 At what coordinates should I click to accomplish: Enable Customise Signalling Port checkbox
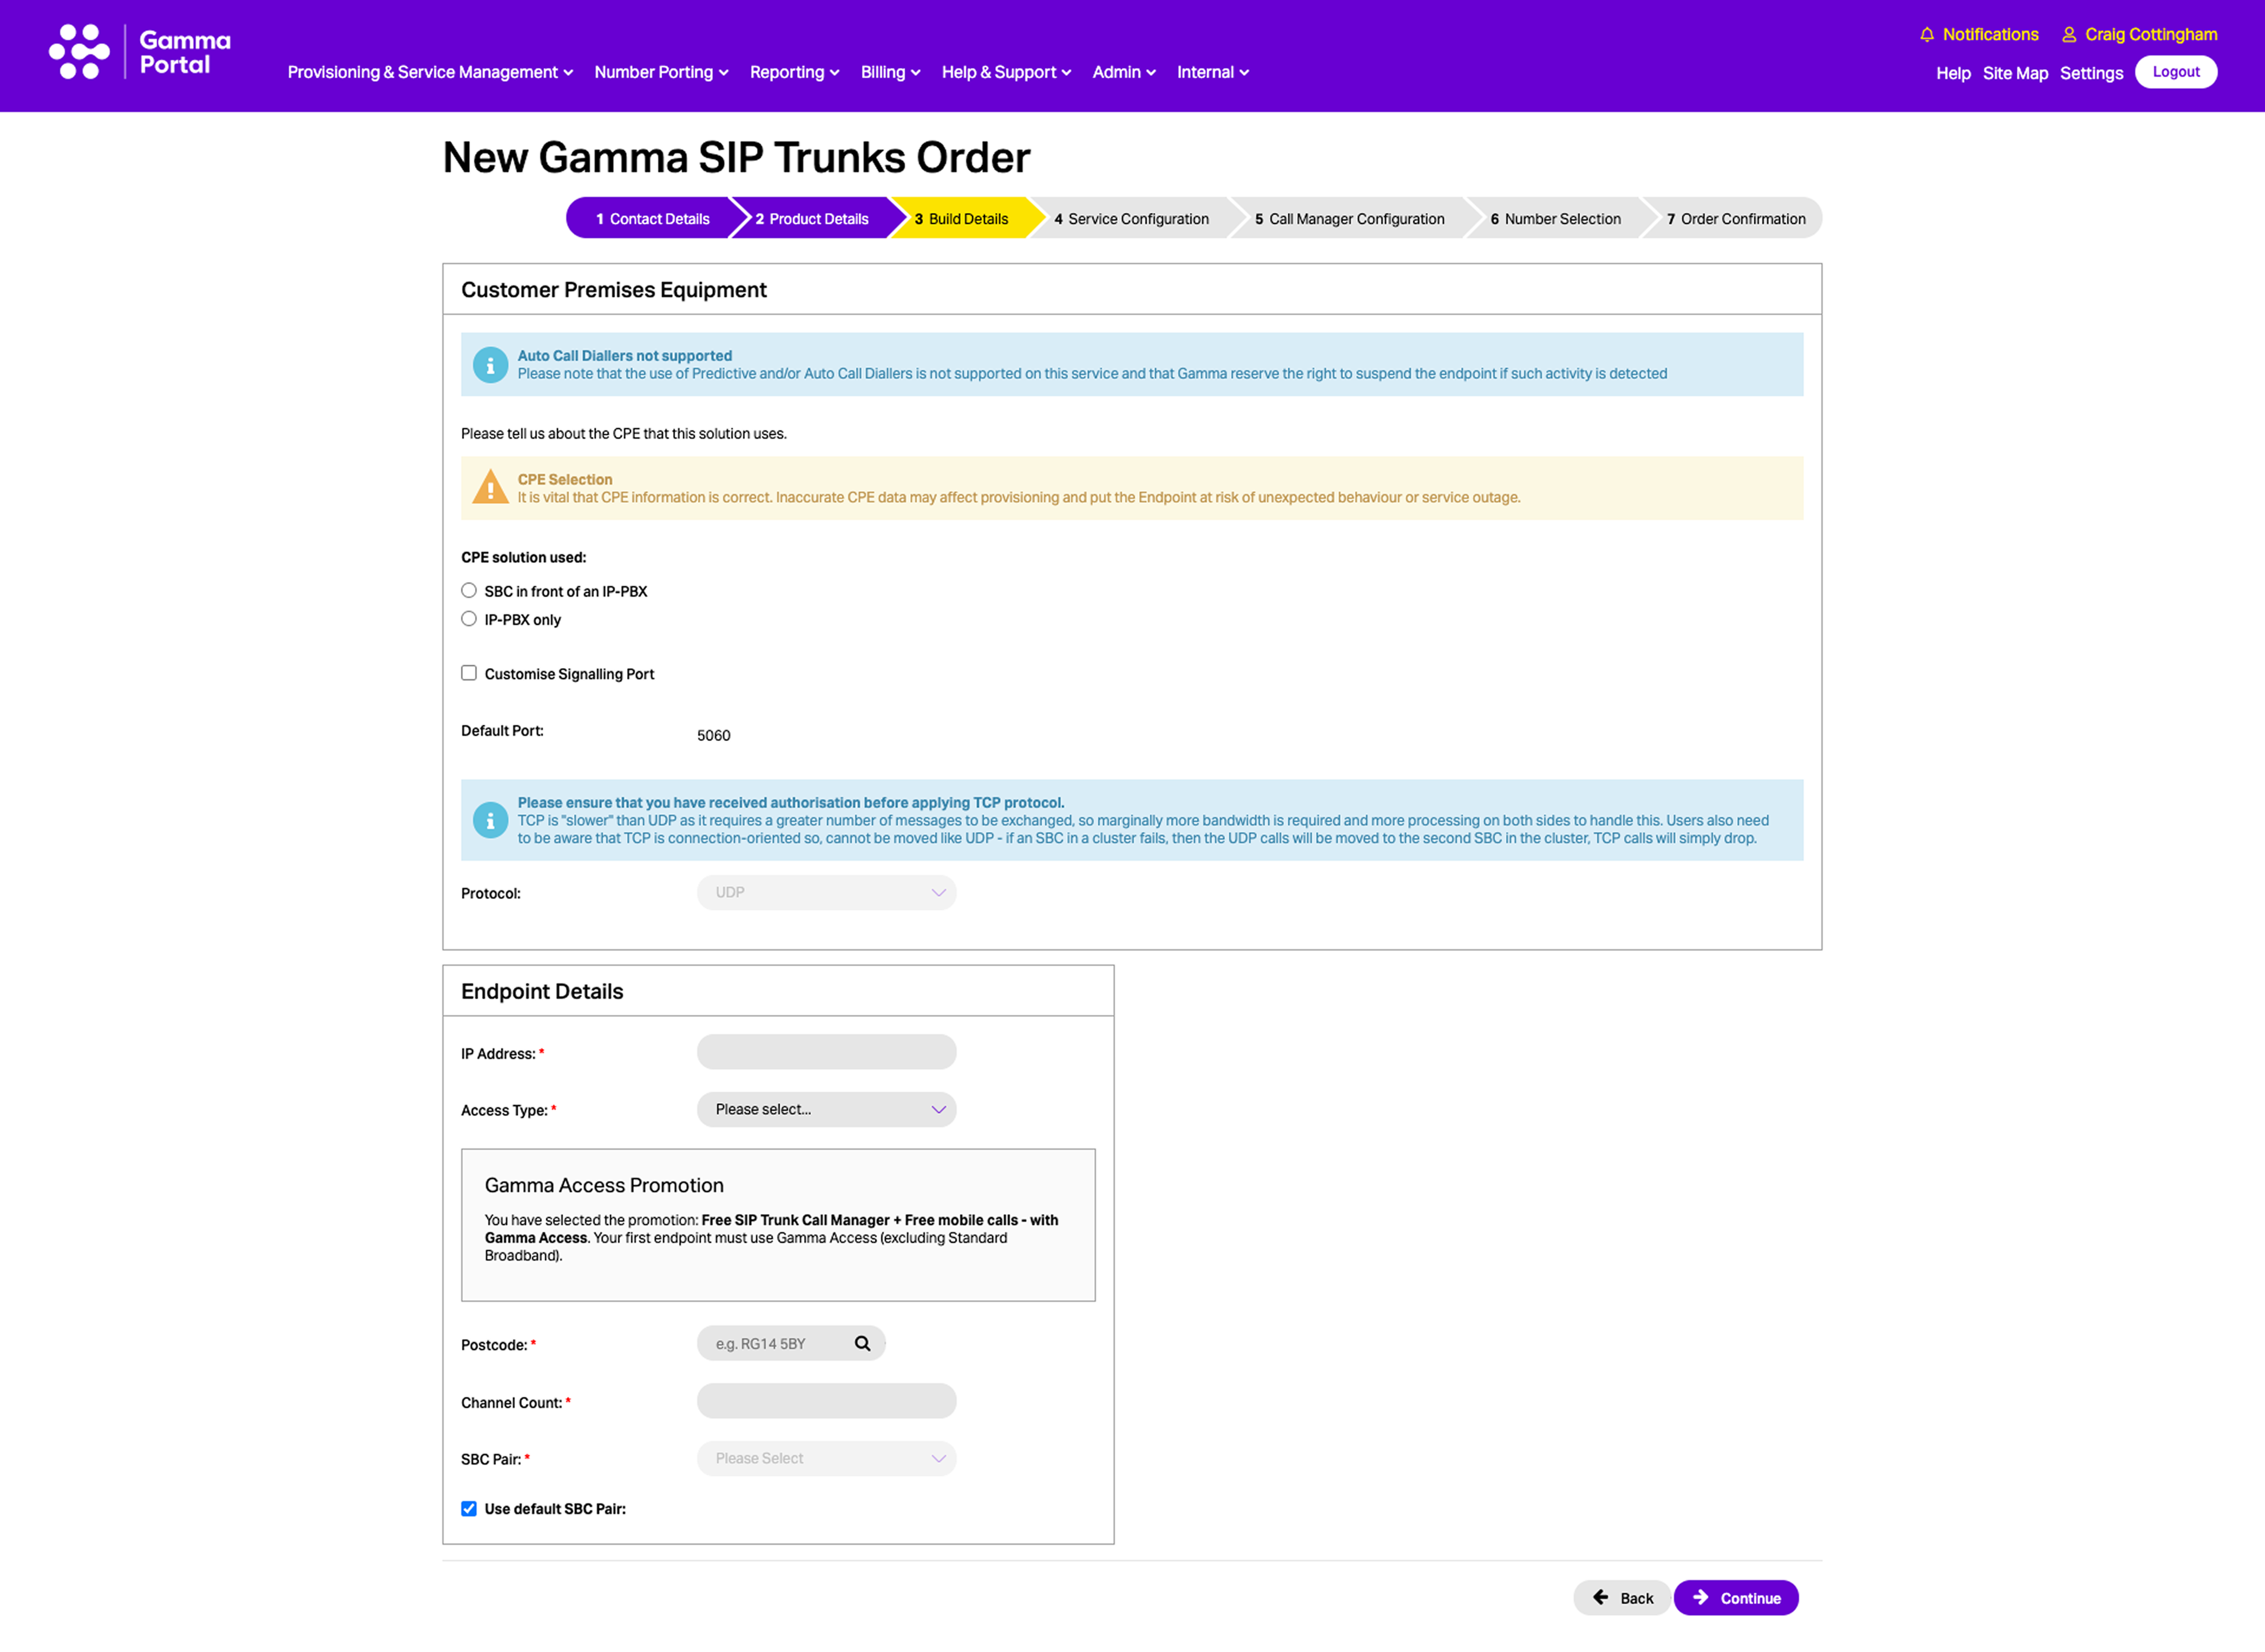pyautogui.click(x=469, y=673)
